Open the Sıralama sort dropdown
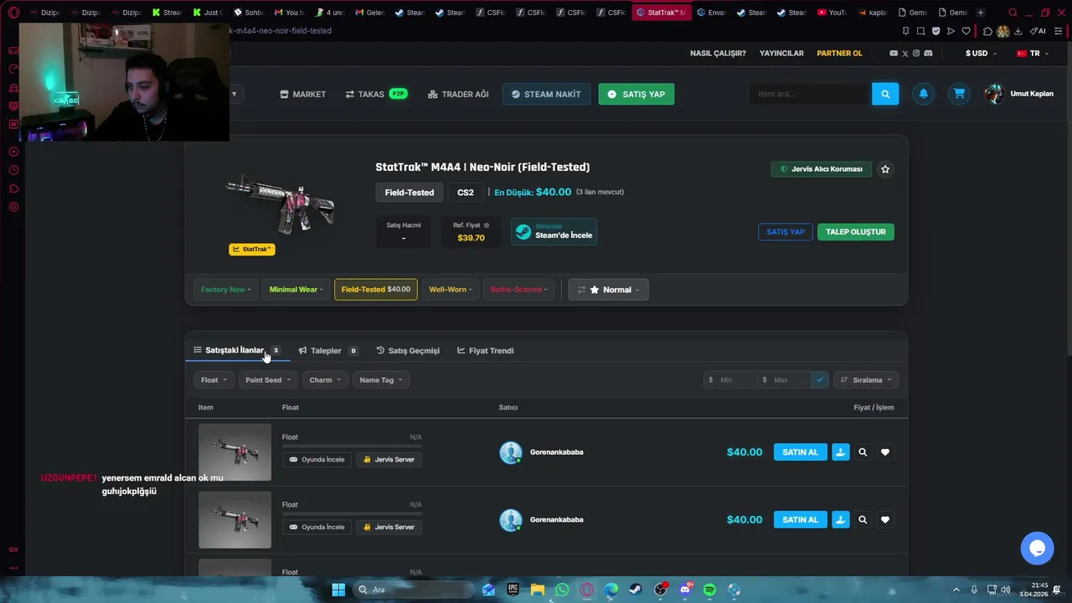Image resolution: width=1072 pixels, height=603 pixels. coord(866,380)
